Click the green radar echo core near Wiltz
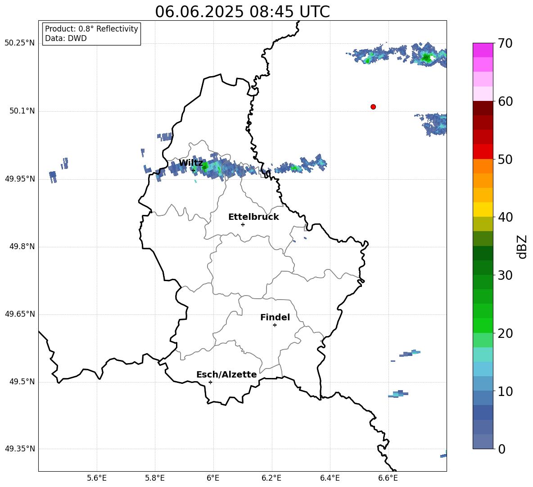This screenshot has height=487, width=533. [205, 167]
